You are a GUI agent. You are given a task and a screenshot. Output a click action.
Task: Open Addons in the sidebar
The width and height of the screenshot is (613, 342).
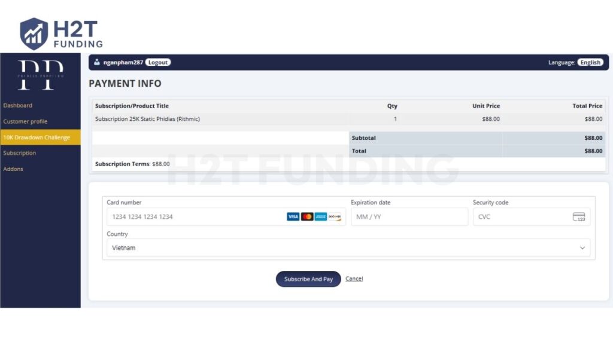point(13,169)
